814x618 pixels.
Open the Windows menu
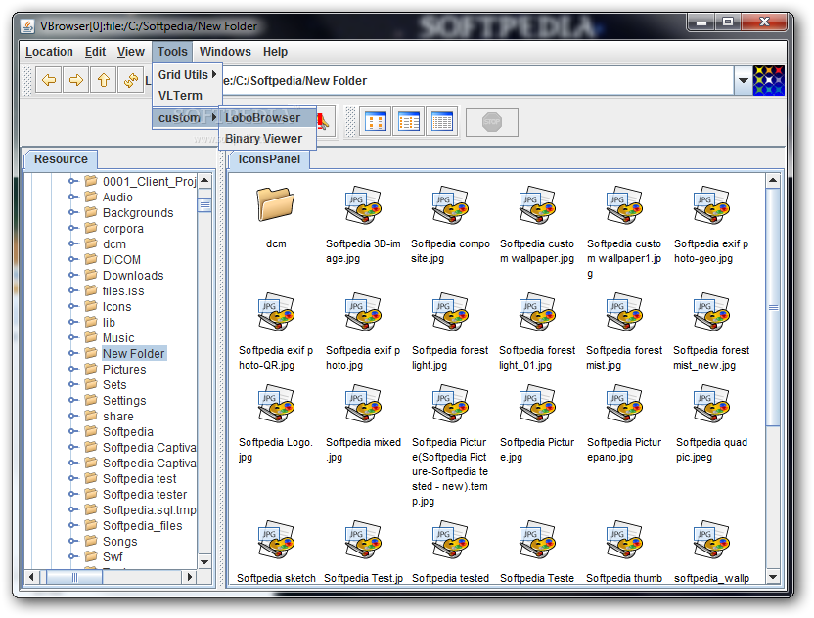(225, 52)
